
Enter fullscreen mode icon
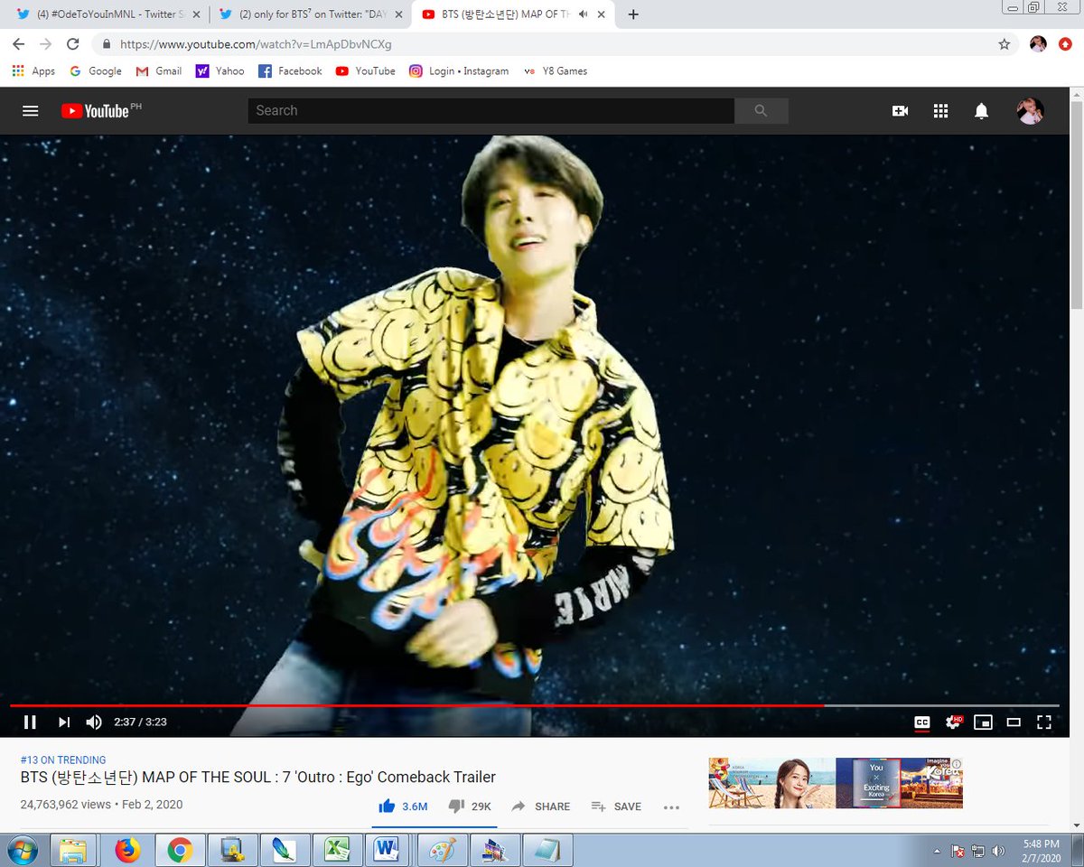[x=1044, y=722]
